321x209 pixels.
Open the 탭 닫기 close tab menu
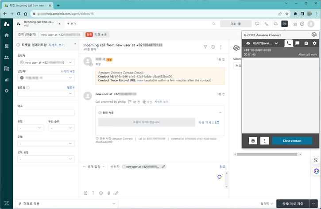[x=267, y=204]
